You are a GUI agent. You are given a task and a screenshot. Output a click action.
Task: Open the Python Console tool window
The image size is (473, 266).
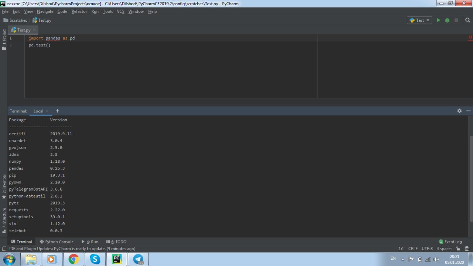[57, 242]
